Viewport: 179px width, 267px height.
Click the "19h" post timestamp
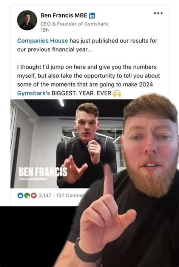pyautogui.click(x=45, y=30)
